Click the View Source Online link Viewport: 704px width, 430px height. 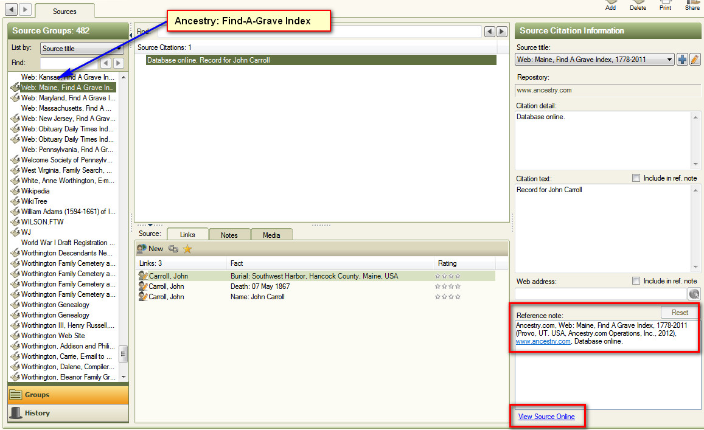click(x=546, y=417)
